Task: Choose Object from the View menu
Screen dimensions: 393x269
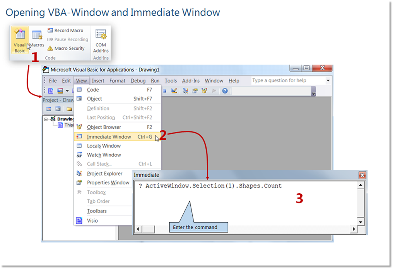Action: point(117,99)
